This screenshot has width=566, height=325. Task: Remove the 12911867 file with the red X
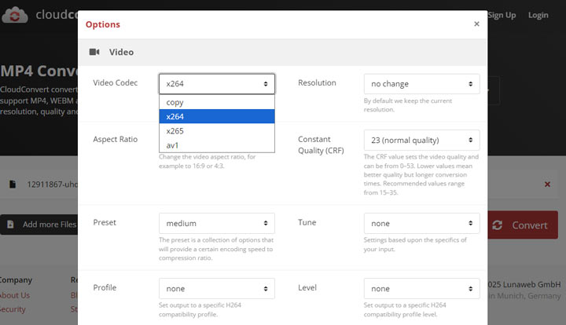[x=547, y=184]
